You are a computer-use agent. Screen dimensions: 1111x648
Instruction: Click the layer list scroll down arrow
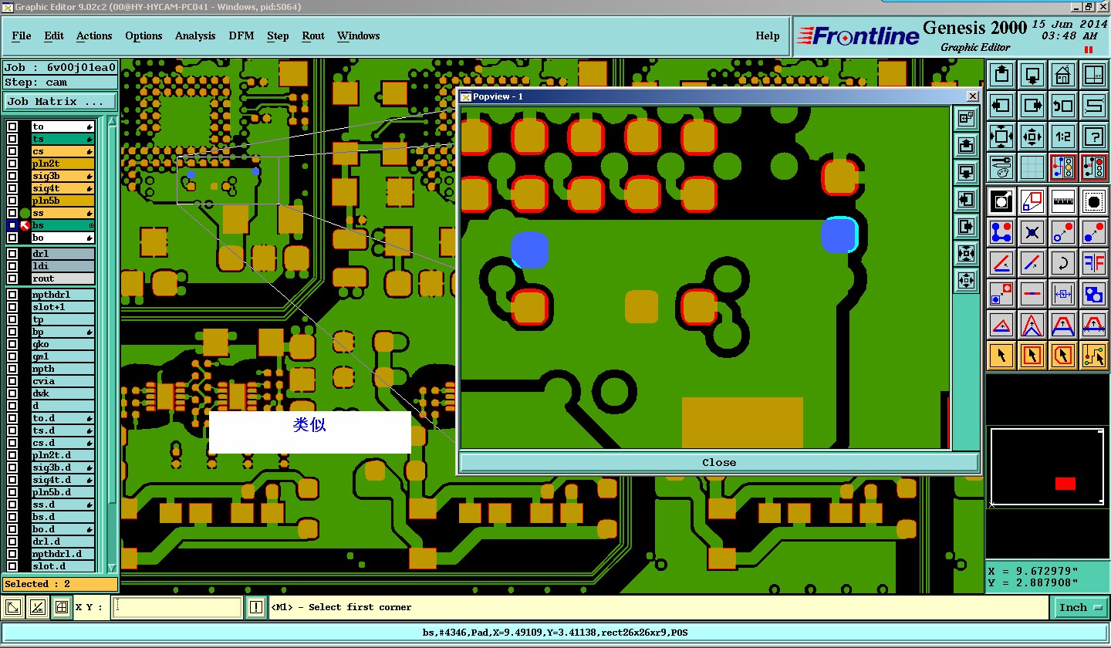pyautogui.click(x=112, y=568)
